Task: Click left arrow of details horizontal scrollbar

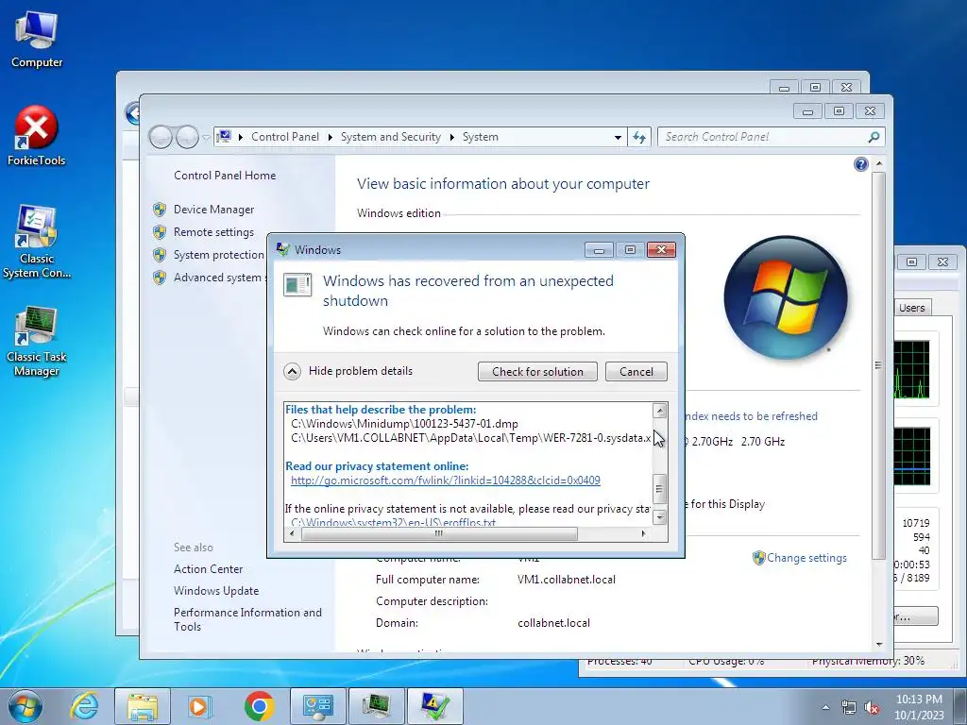Action: (x=291, y=534)
